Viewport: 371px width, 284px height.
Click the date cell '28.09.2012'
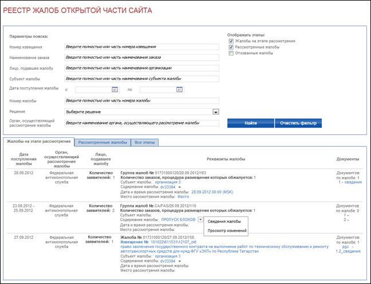[x=23, y=173]
